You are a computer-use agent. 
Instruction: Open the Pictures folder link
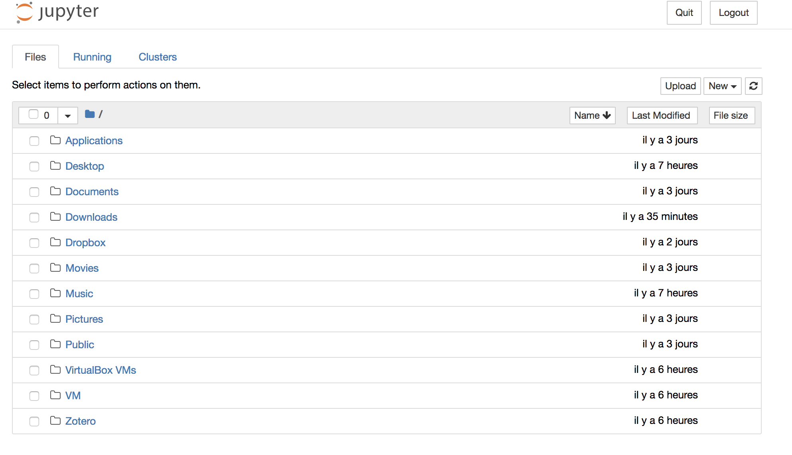pos(84,319)
